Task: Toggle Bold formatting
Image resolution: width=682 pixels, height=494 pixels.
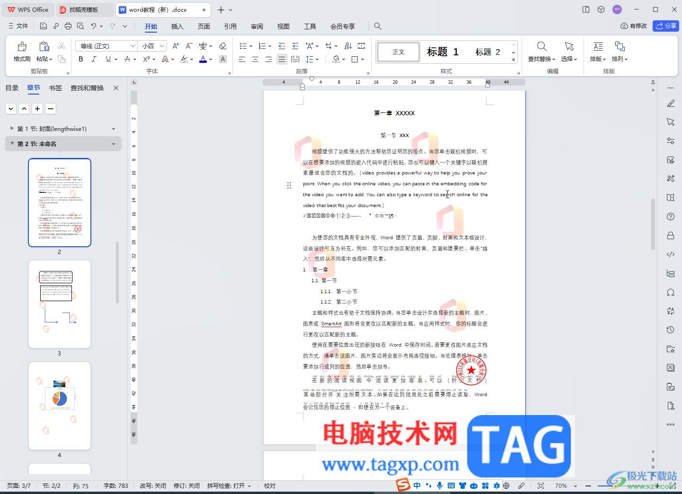Action: point(81,59)
